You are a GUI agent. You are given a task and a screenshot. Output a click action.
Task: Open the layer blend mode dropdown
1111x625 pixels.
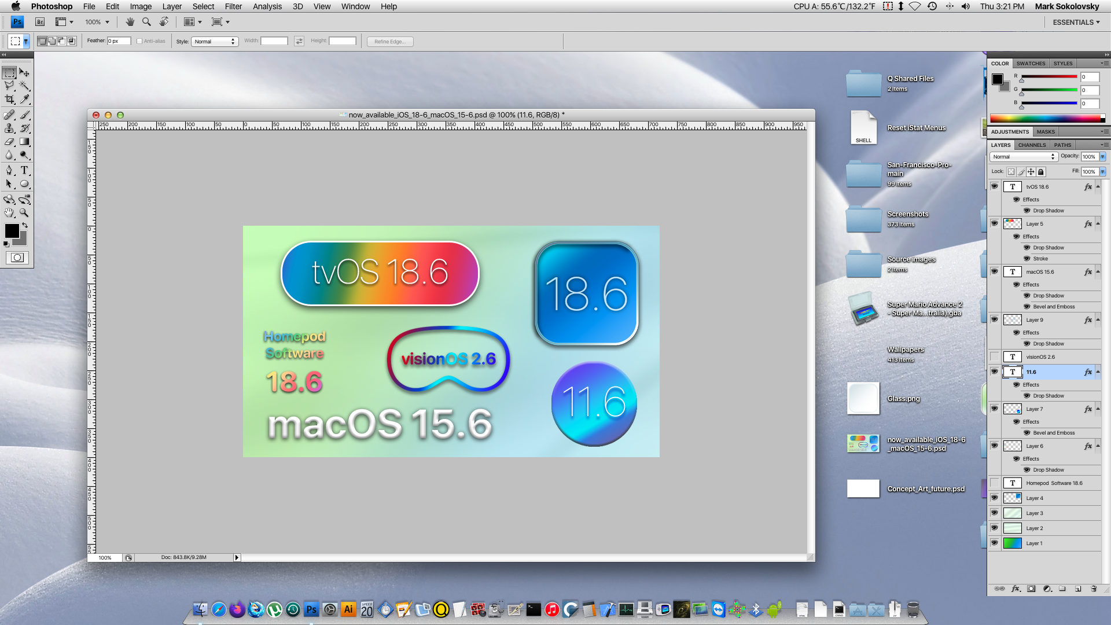1024,157
